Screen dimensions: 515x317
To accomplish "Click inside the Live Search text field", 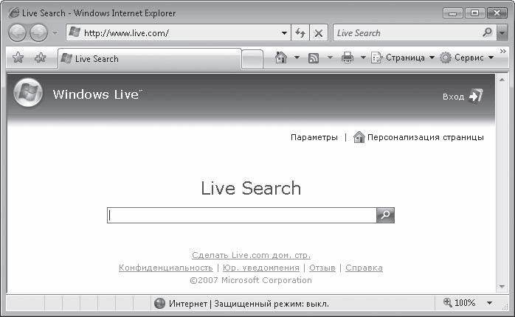I will pos(241,215).
